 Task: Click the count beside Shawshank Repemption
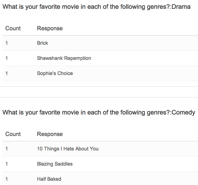tap(7, 58)
